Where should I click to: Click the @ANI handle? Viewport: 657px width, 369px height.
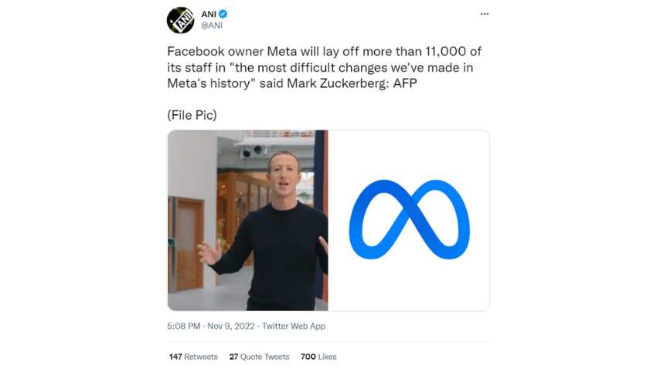click(212, 25)
